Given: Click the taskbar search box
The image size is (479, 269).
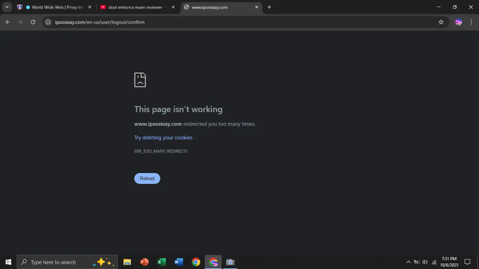Looking at the screenshot, I should 67,262.
